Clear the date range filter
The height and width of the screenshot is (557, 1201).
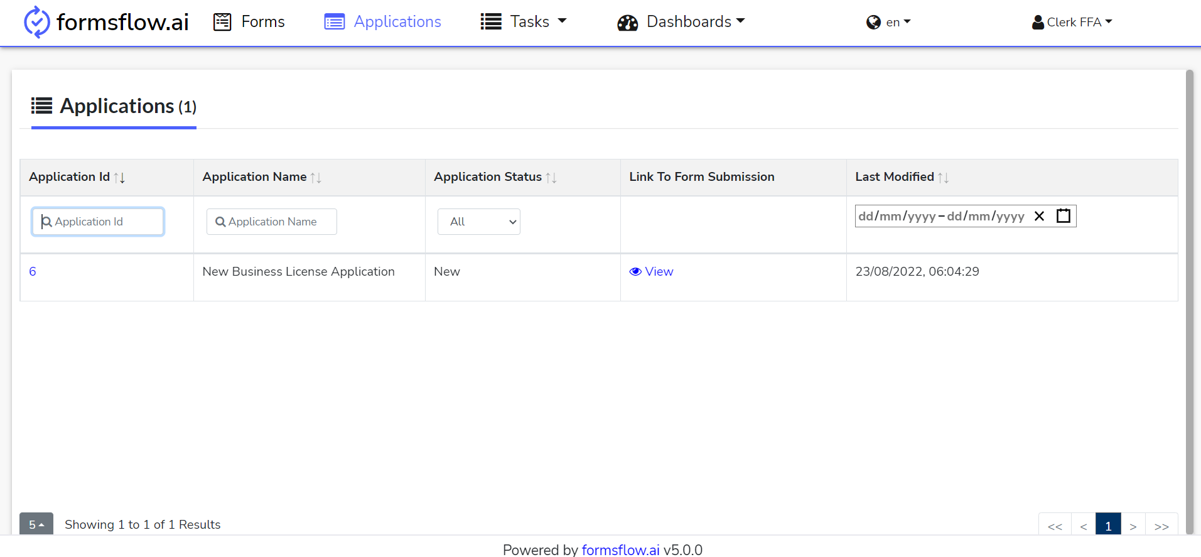point(1039,216)
